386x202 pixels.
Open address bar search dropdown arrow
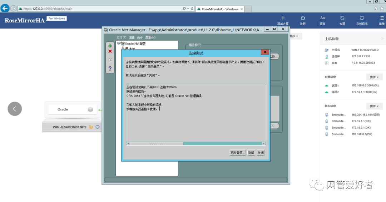tap(188, 9)
